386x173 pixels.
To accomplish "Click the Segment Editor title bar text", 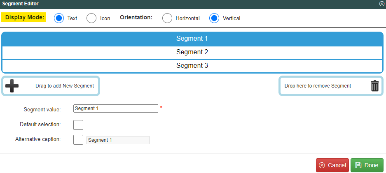I will (x=21, y=4).
